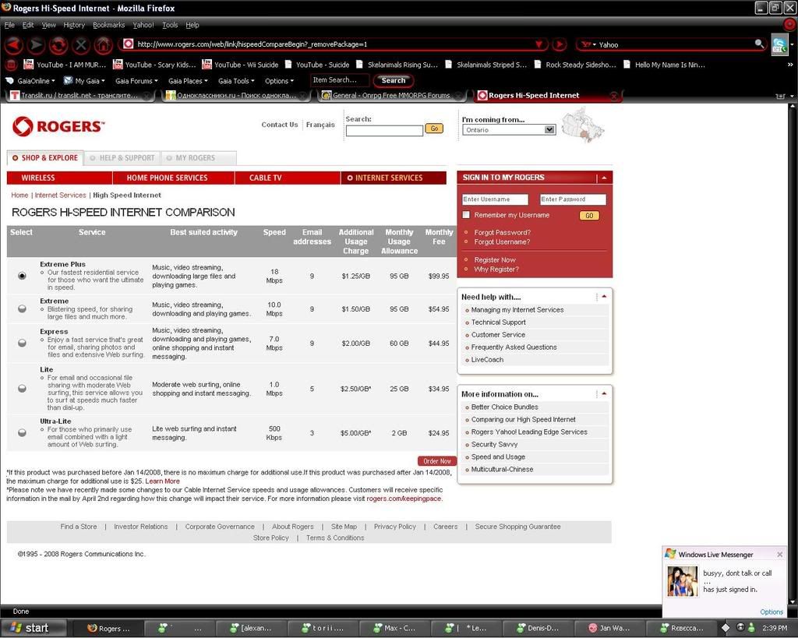Reload the page with the refresh icon
The image size is (798, 638).
(x=58, y=44)
